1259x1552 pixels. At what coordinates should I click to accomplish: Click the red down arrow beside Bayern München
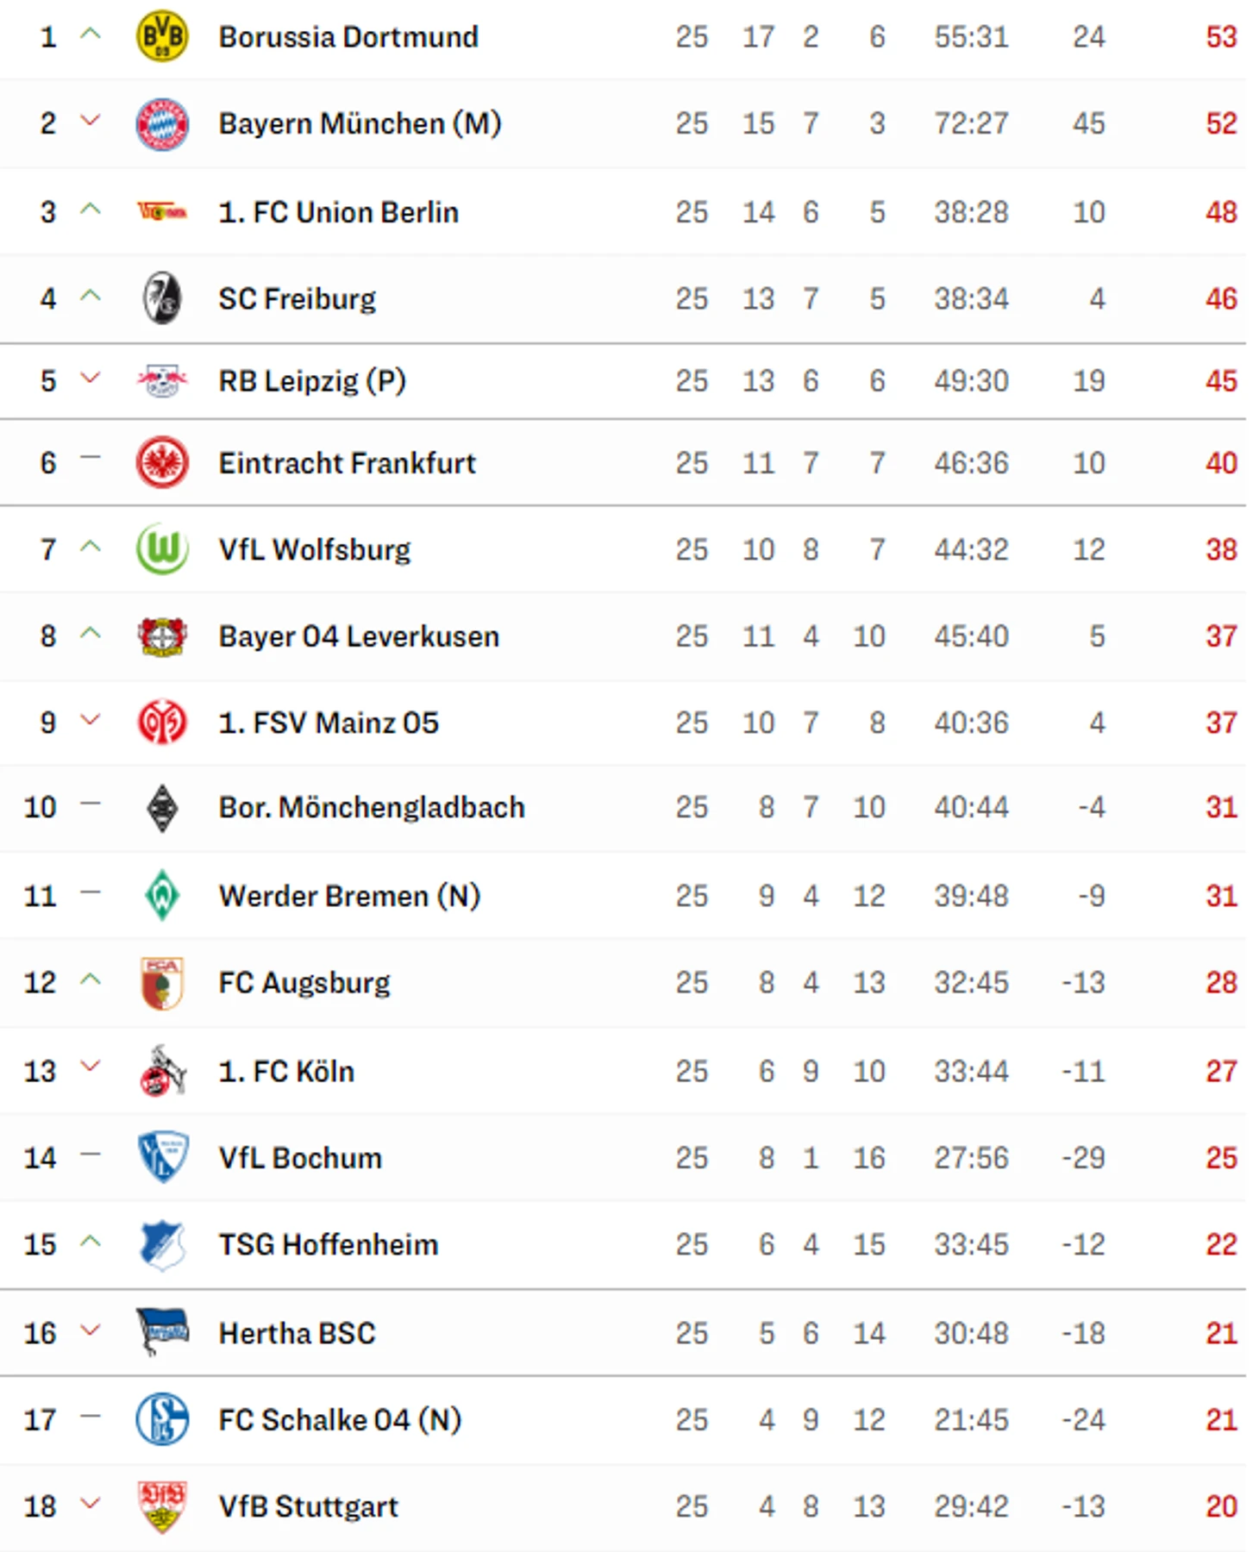tap(91, 122)
